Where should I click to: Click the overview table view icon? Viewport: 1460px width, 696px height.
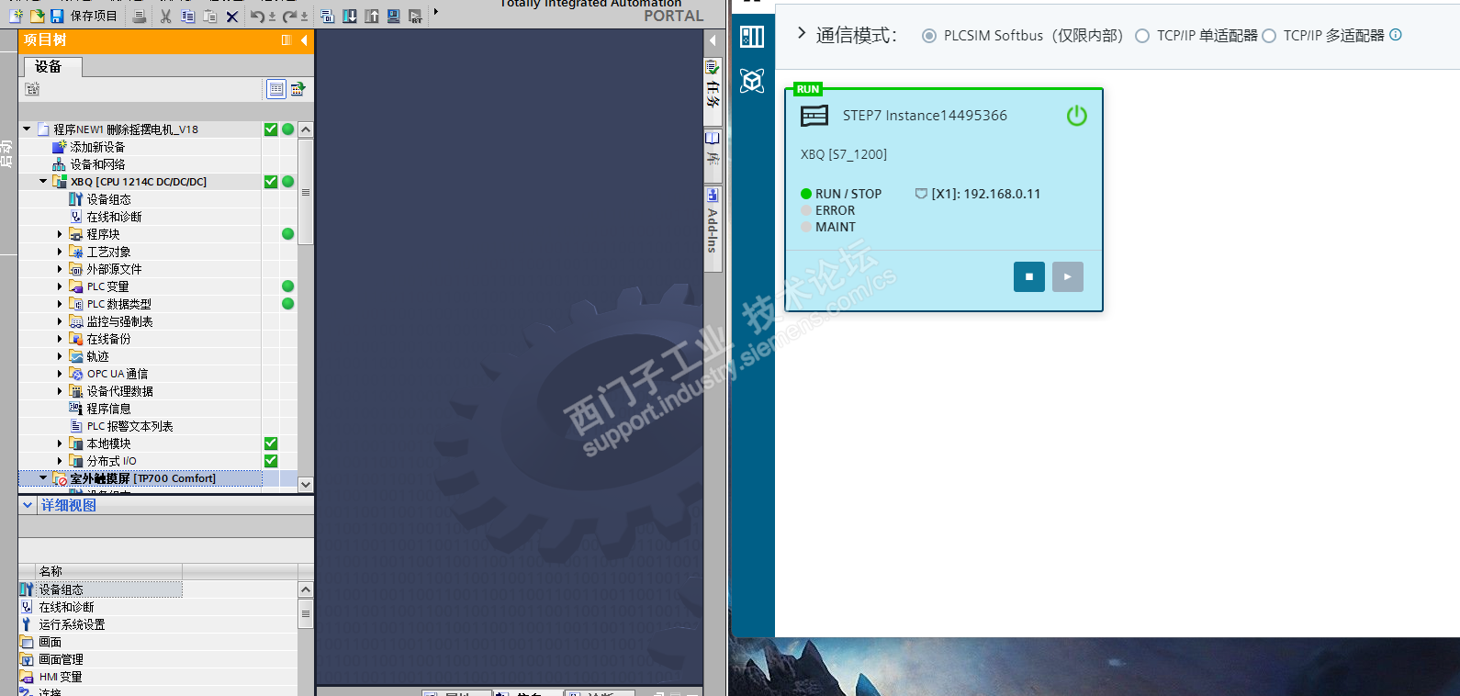[275, 89]
